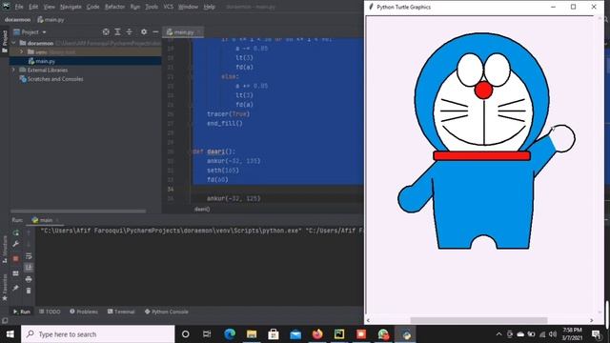The width and height of the screenshot is (610, 343).
Task: Open run configuration wrench icon
Action: 16,244
